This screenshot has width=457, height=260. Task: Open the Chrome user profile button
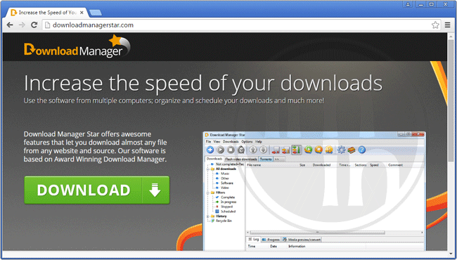click(408, 4)
